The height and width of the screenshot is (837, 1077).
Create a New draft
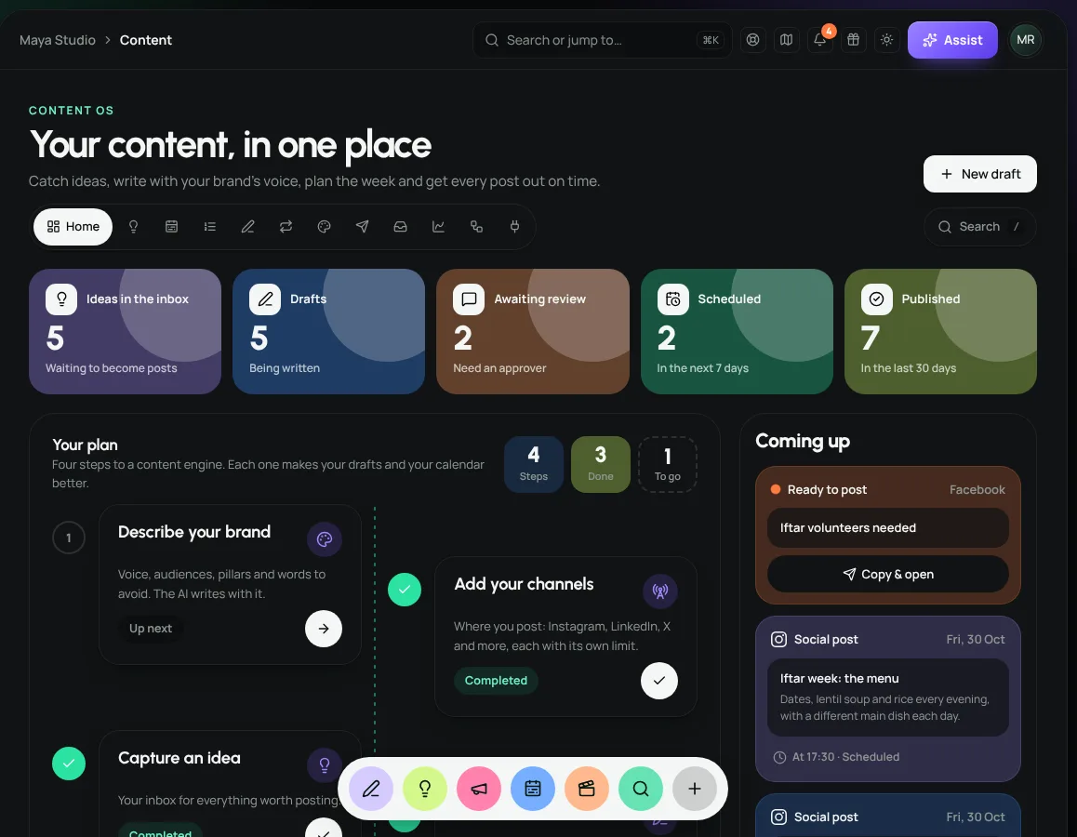[x=979, y=175]
